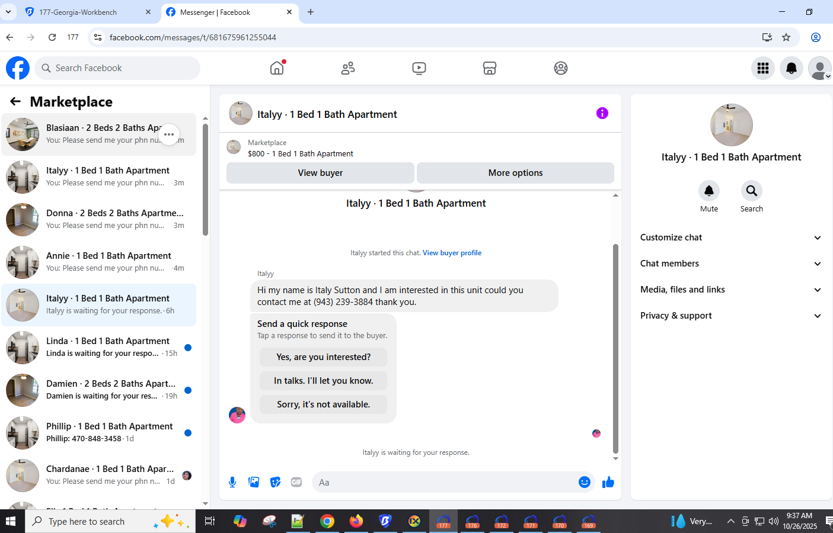Image resolution: width=833 pixels, height=533 pixels.
Task: Attach a file with the image icon
Action: coord(254,482)
